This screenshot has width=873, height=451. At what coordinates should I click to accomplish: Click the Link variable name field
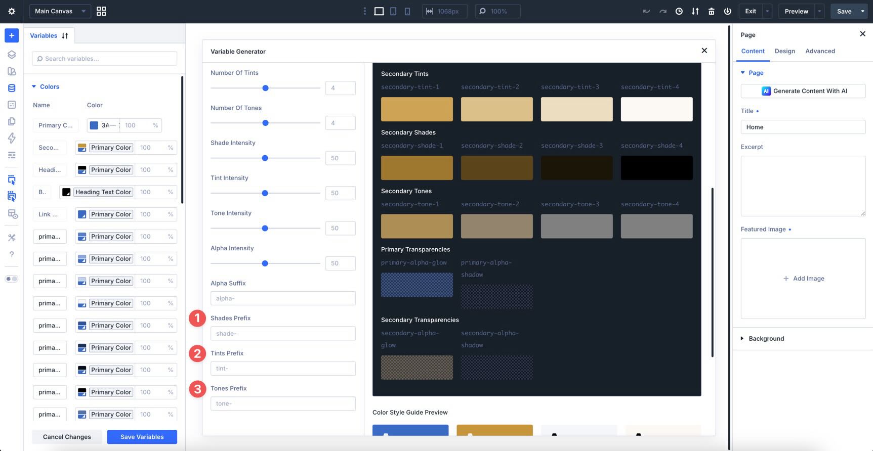click(50, 214)
